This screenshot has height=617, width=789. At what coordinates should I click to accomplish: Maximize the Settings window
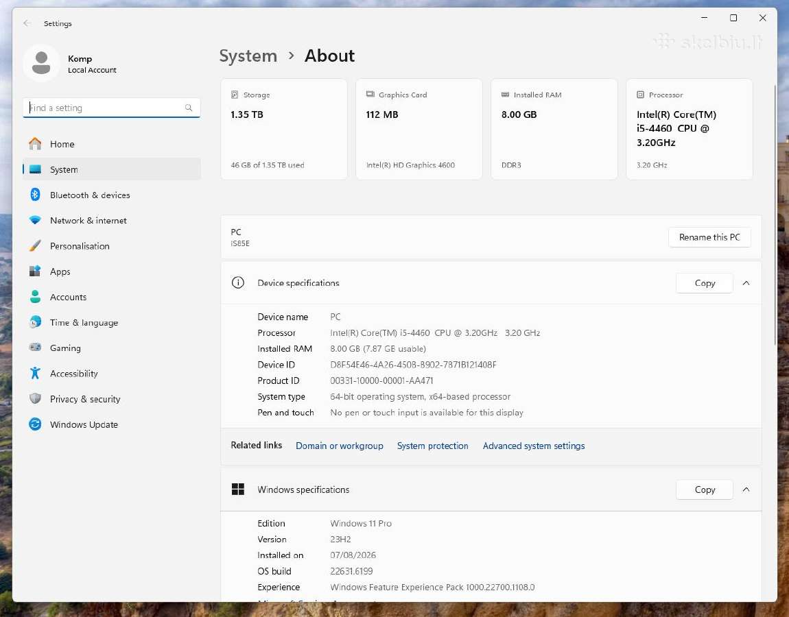coord(733,18)
